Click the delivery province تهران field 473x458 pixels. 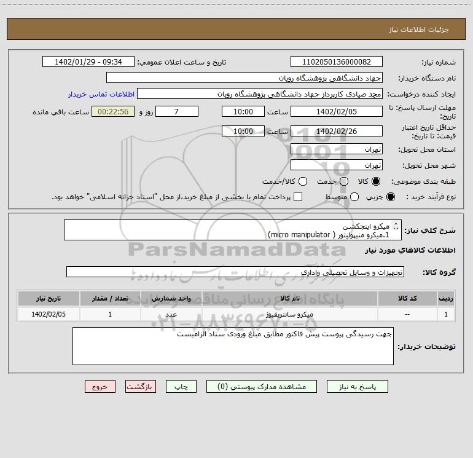337,149
